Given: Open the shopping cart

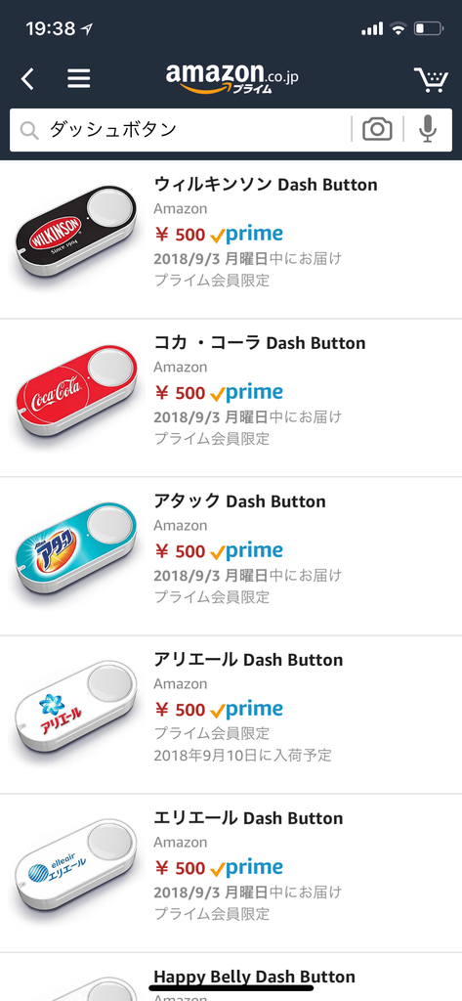Looking at the screenshot, I should (x=431, y=79).
